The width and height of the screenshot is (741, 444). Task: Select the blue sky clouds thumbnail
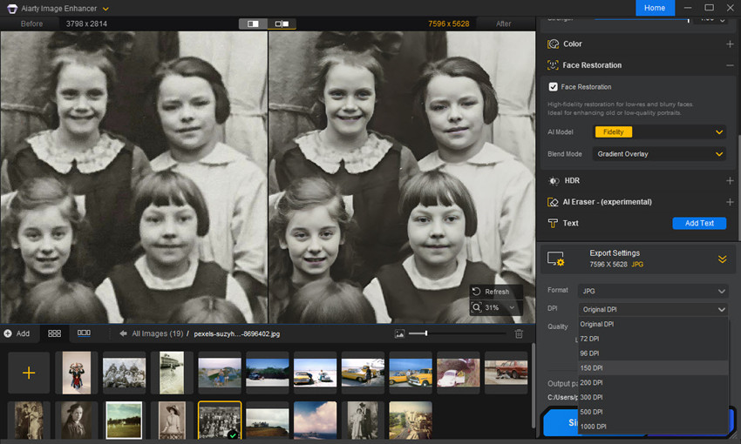click(316, 420)
